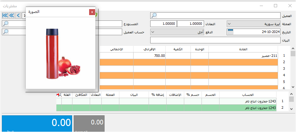Viewport: 296px width, 132px height.
Task: Click the double-chevron skip back icon
Action: tap(12, 15)
